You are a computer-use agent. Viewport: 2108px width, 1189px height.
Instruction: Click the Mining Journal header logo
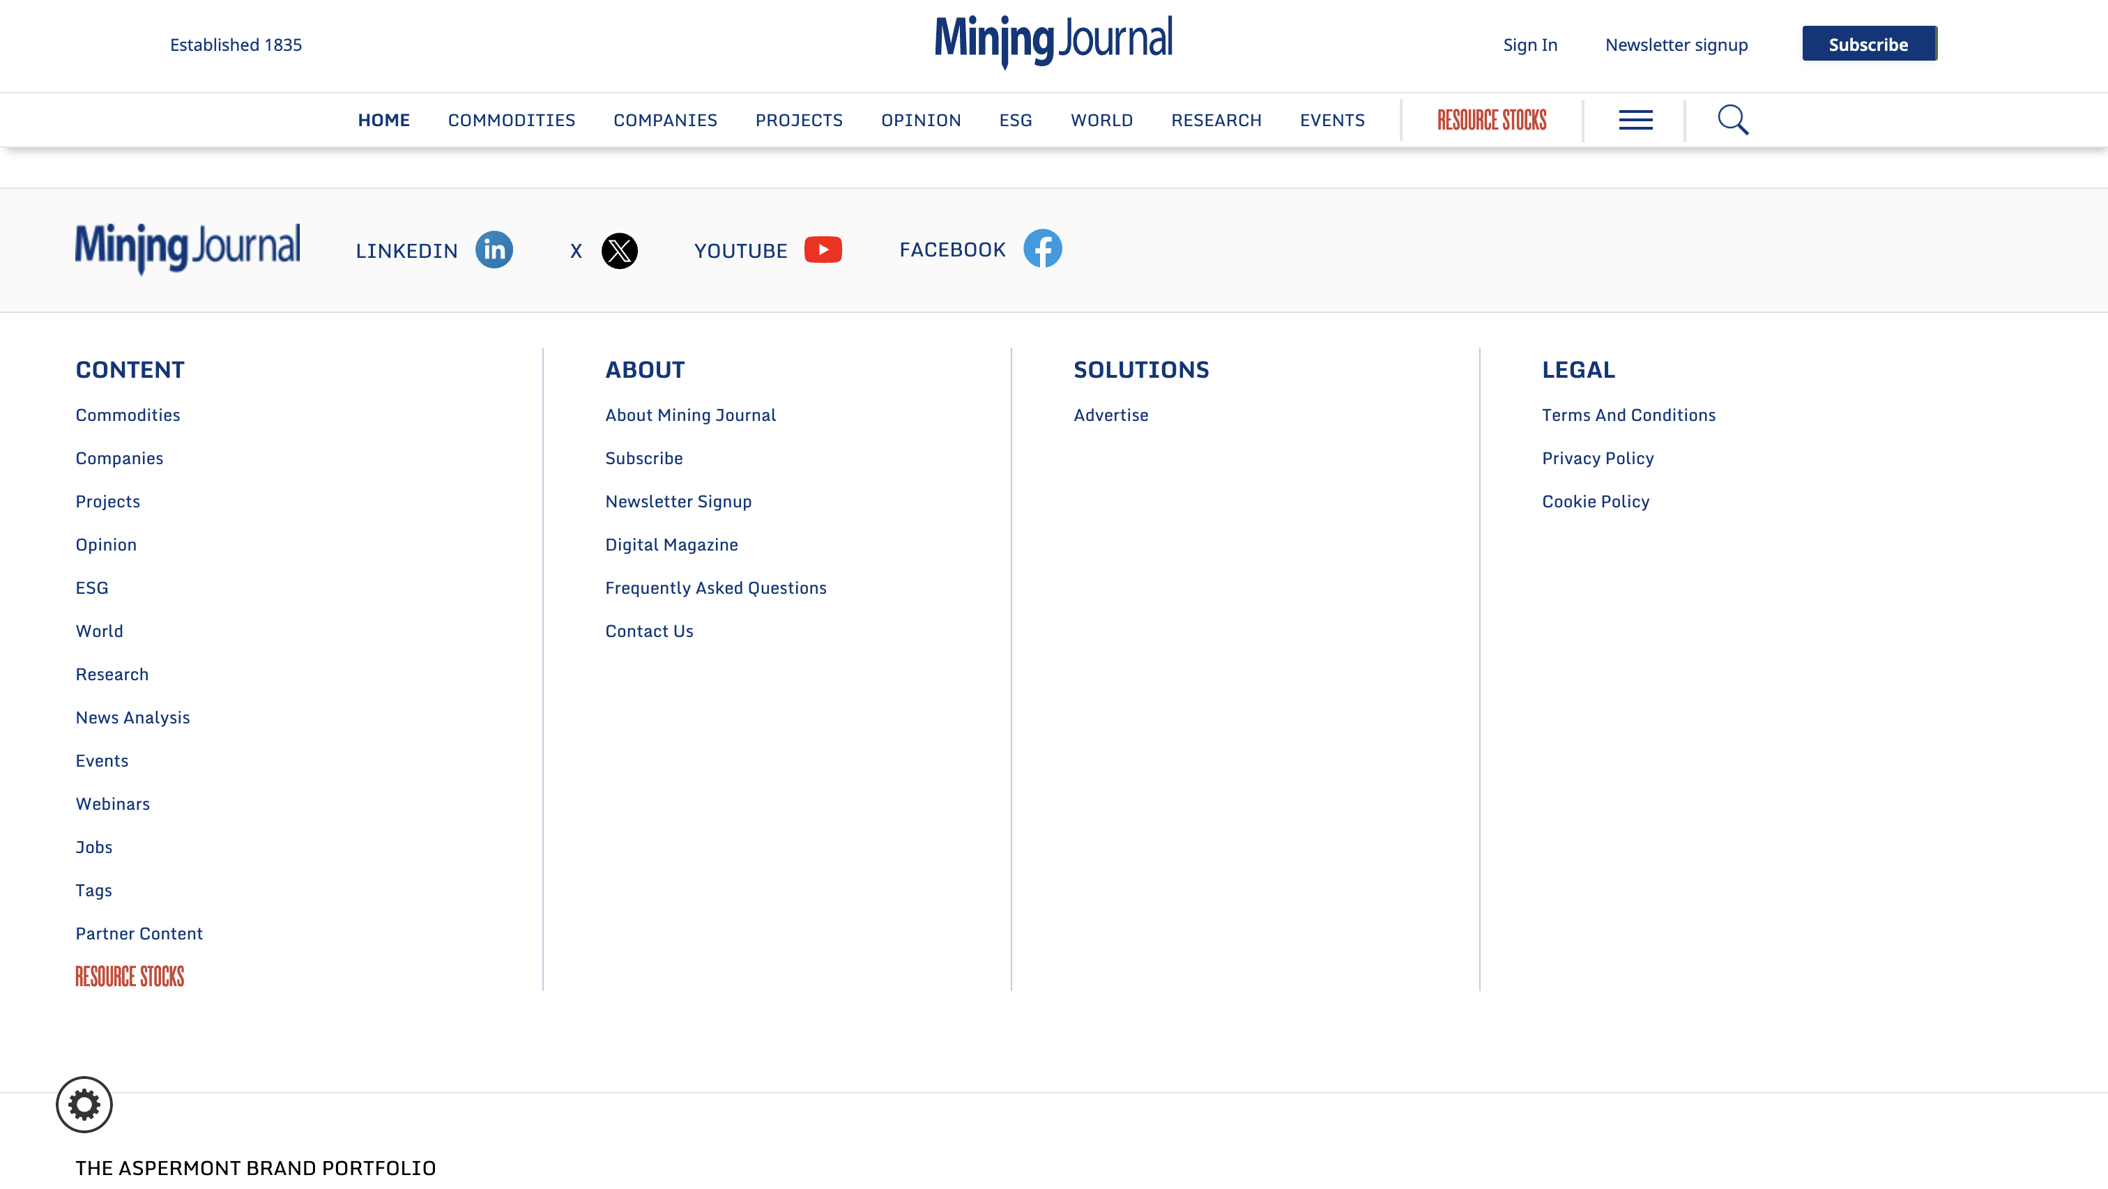(1053, 41)
